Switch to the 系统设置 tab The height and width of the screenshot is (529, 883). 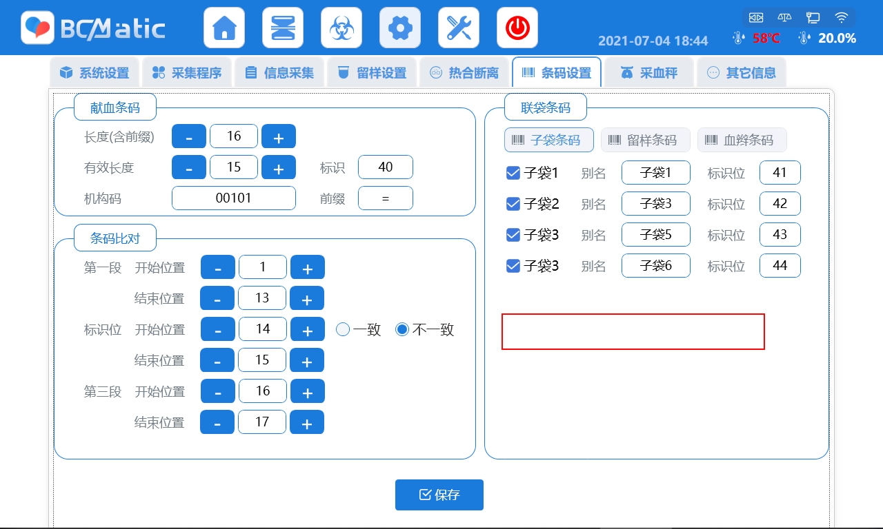95,72
